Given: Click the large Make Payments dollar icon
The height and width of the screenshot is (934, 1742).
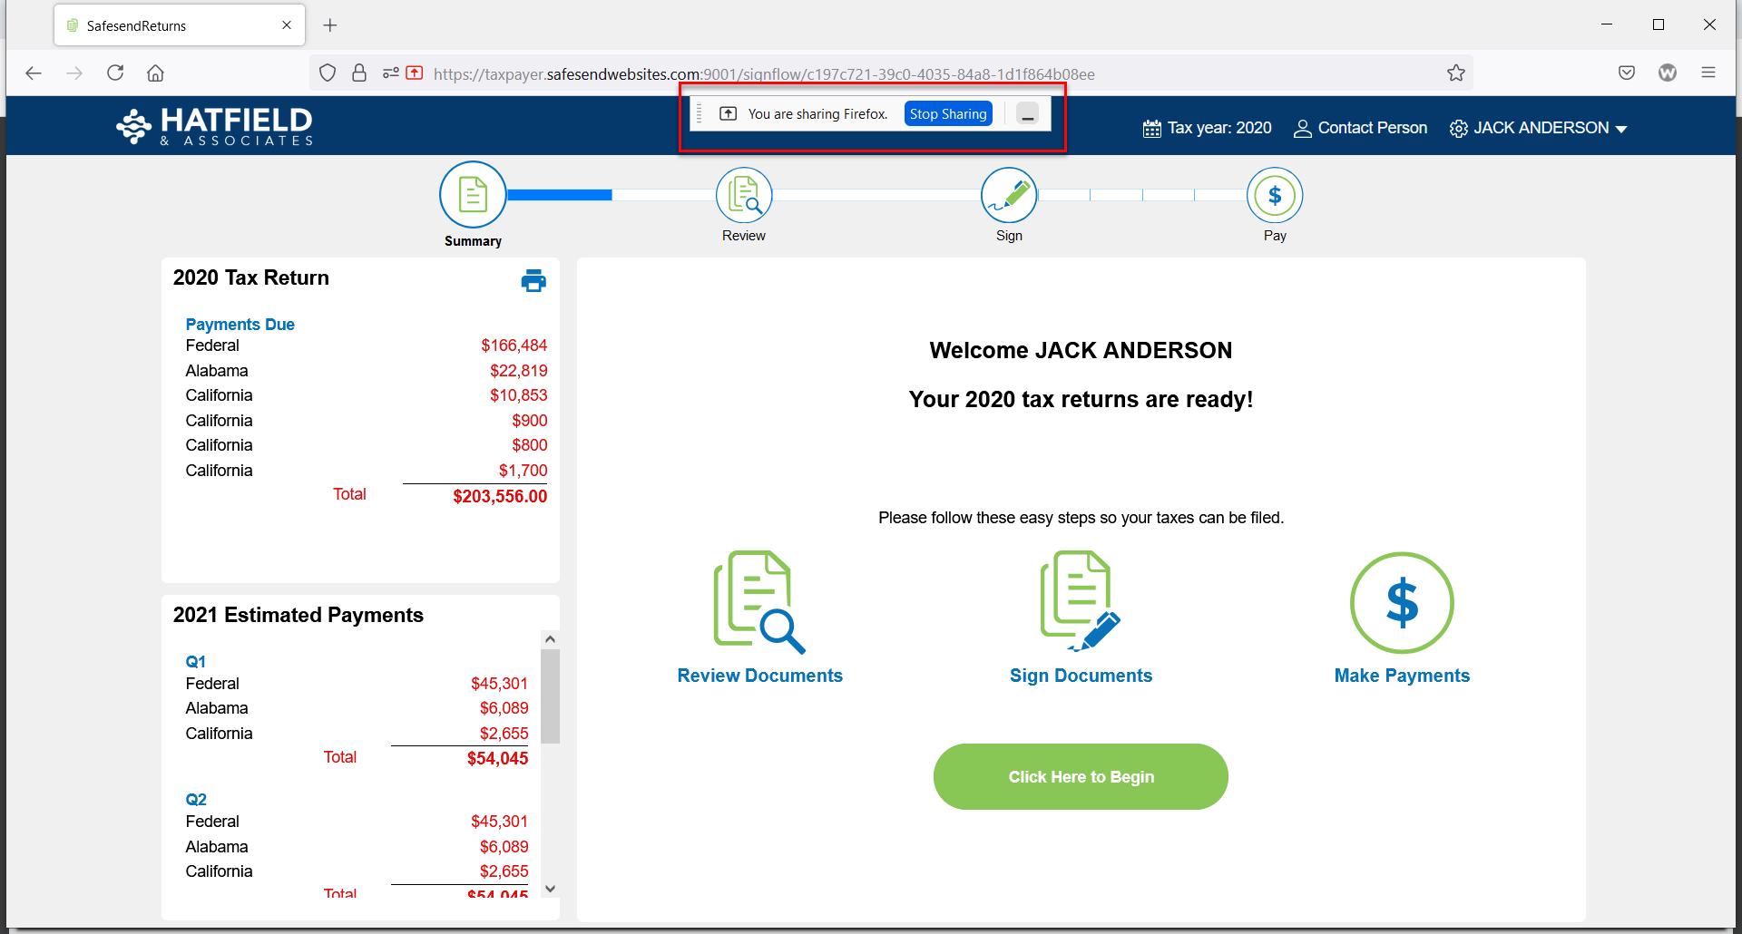Looking at the screenshot, I should [1402, 602].
